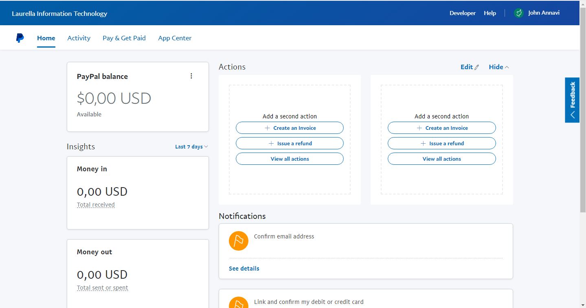Open the Home tab
586x308 pixels.
pos(46,38)
